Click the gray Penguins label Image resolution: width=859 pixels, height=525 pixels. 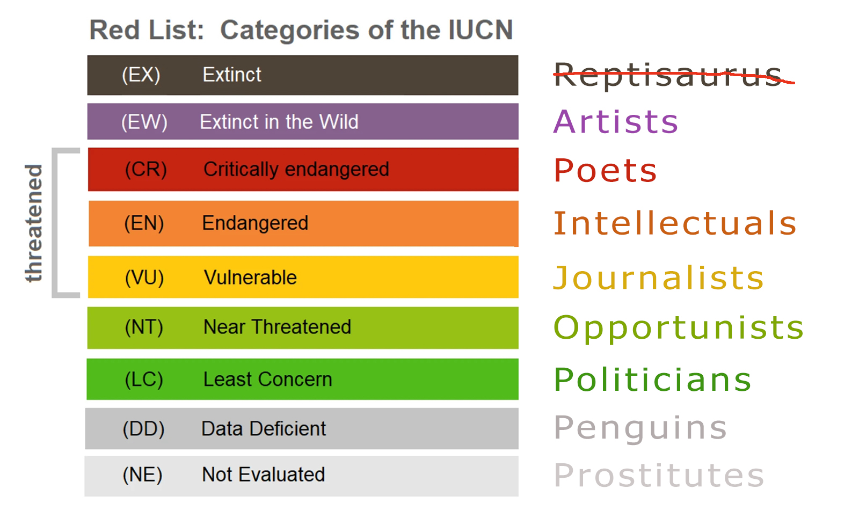pyautogui.click(x=640, y=428)
